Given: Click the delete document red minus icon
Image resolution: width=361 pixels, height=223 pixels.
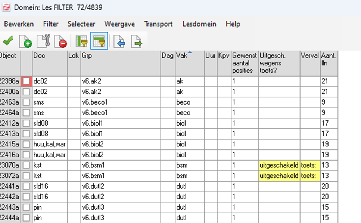Looking at the screenshot, I should [60, 41].
